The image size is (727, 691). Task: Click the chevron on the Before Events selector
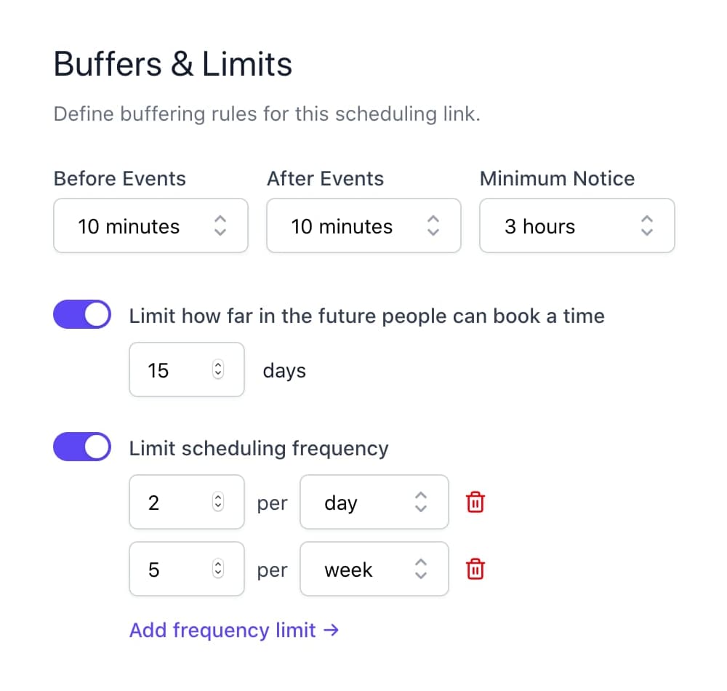point(220,226)
